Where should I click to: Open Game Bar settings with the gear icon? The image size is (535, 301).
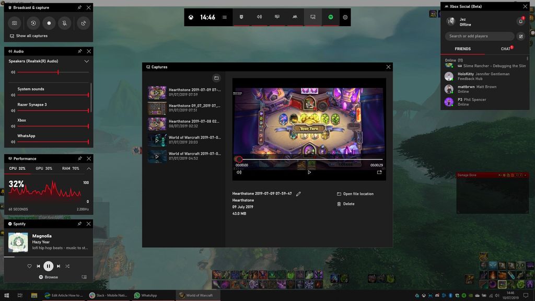tap(345, 17)
